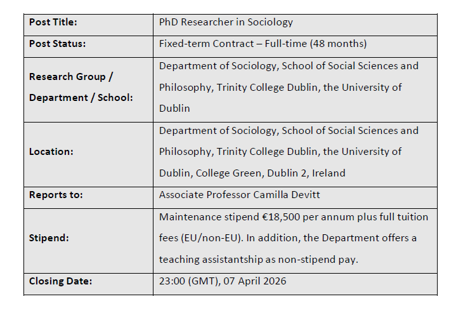Click the 'Location:' label cell
Image resolution: width=463 pixels, height=313 pixels.
[x=51, y=152]
